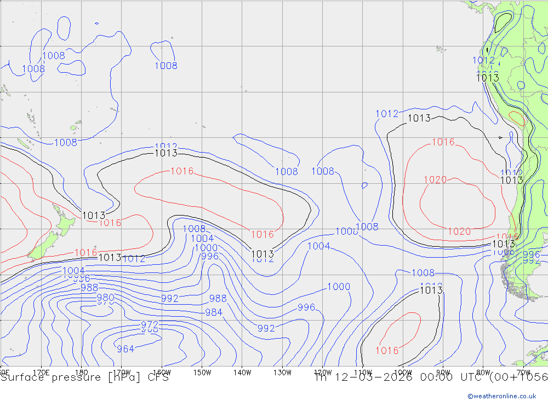
Task: Click the 964 low pressure label
Action: click(x=125, y=349)
